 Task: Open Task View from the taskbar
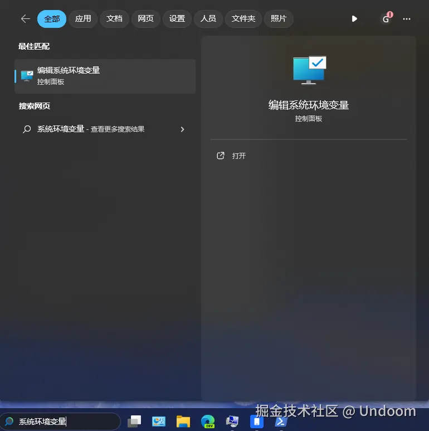tap(134, 421)
